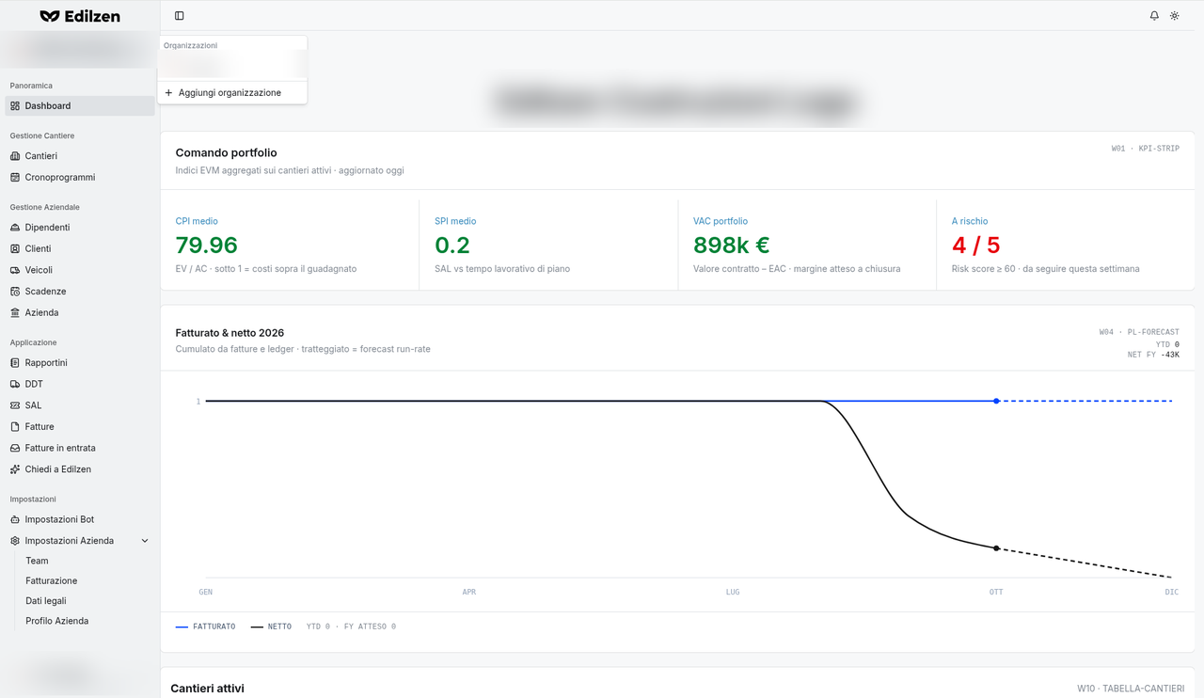The image size is (1204, 698).
Task: Open Cronoprogrammi in the sidebar
Action: 80,178
